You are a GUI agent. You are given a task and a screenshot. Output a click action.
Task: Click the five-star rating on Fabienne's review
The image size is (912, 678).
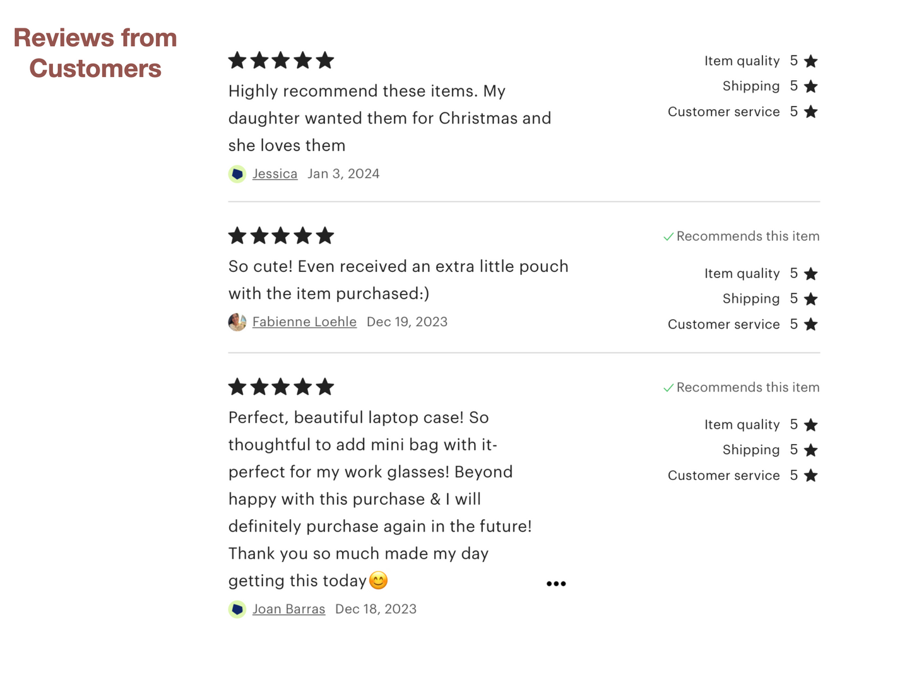point(281,236)
